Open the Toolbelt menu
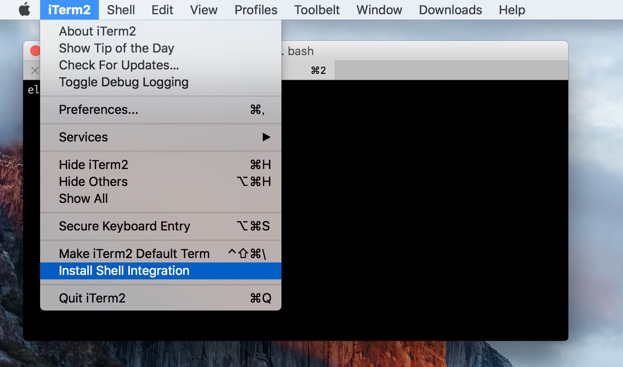The image size is (623, 367). tap(317, 10)
